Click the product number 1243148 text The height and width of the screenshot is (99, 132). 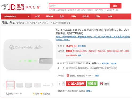(x=18, y=94)
